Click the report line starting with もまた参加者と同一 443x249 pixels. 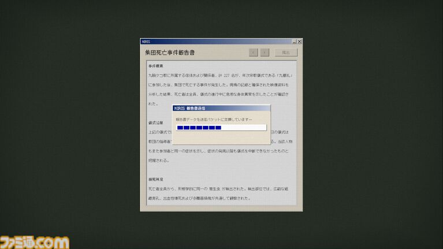click(x=218, y=151)
